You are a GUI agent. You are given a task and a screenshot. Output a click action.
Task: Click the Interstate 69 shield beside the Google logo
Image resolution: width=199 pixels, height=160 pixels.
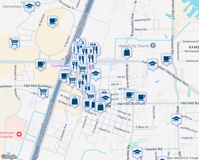click(x=36, y=156)
